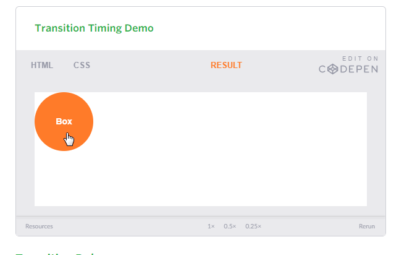
Task: Open the HTML tab
Action: [x=42, y=65]
